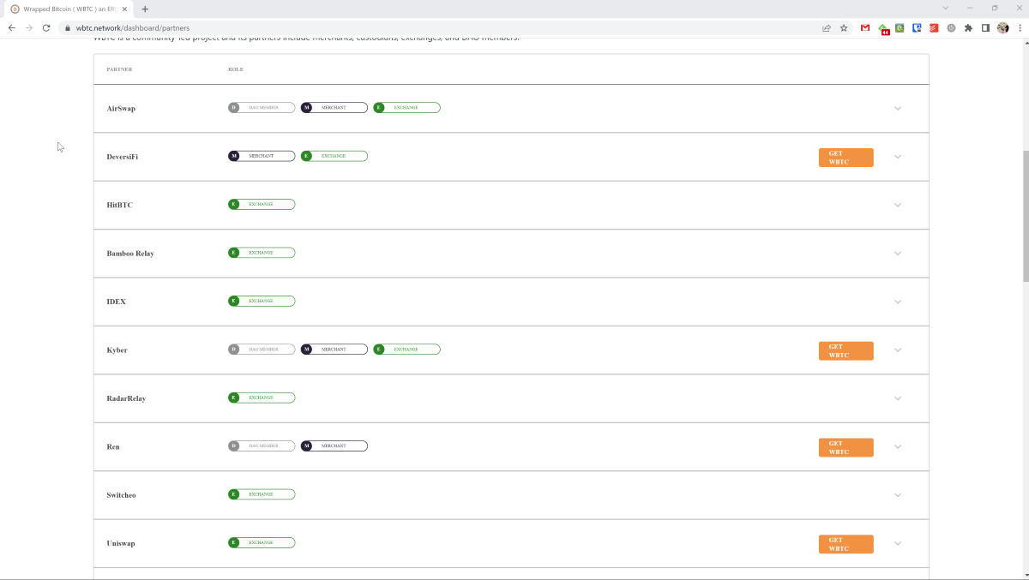This screenshot has height=580, width=1029.
Task: Click the RadarRelay partner name
Action: (x=126, y=399)
